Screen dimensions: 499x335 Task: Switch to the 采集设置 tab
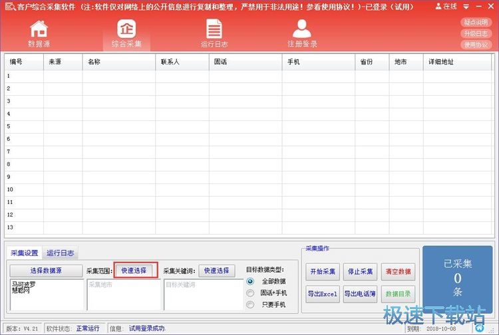pyautogui.click(x=25, y=253)
